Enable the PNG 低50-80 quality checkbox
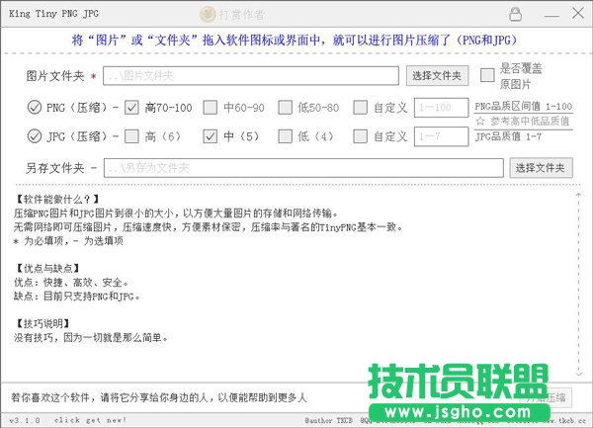 [285, 108]
